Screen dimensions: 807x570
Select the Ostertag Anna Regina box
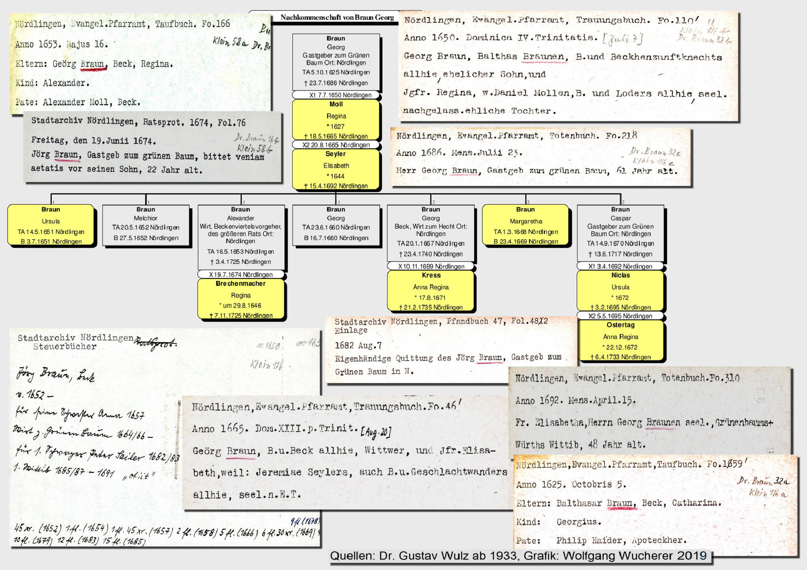click(x=620, y=340)
